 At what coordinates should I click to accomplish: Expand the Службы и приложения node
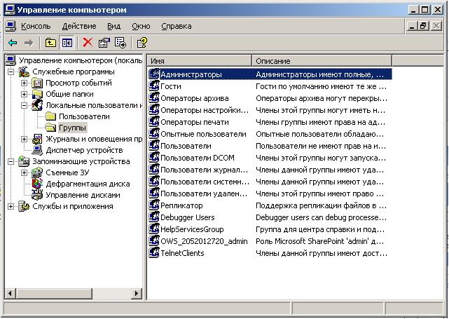(11, 206)
